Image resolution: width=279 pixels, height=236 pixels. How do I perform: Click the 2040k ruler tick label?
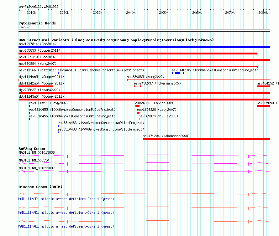pos(131,13)
